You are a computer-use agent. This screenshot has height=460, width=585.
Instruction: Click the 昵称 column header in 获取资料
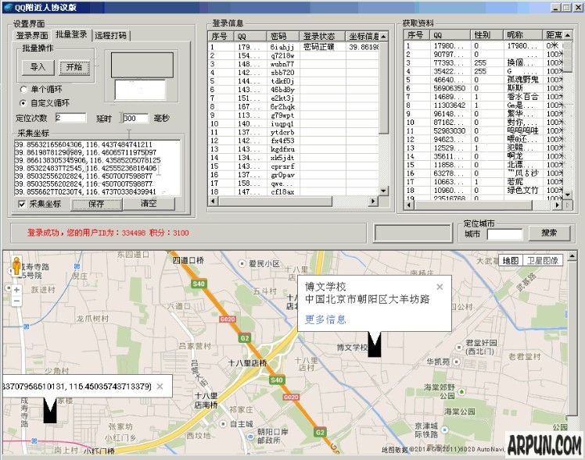(522, 35)
